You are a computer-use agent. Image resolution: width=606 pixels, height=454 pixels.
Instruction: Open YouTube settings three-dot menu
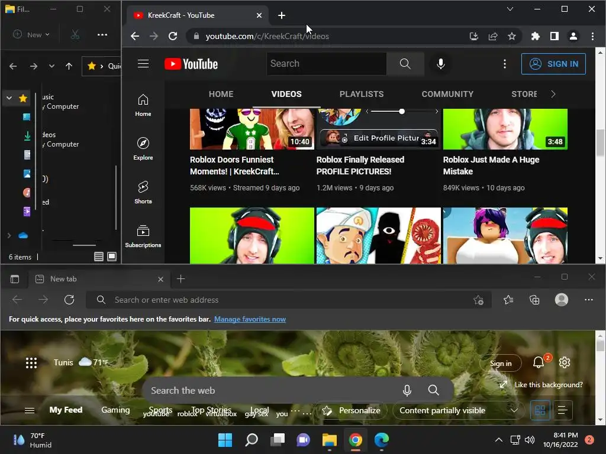tap(504, 64)
